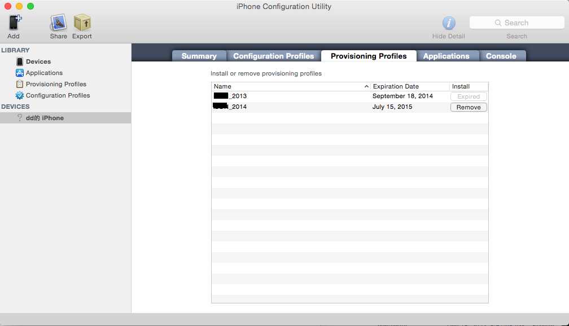569x326 pixels.
Task: Select the Provisioning Profiles tab
Action: click(369, 56)
